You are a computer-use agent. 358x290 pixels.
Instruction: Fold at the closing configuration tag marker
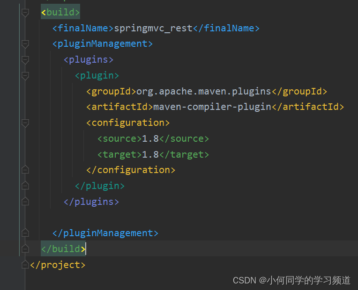coord(25,170)
